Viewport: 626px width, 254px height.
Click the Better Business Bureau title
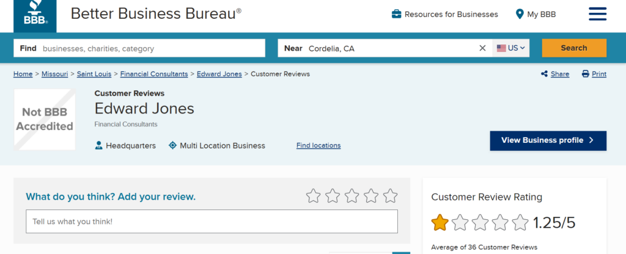click(156, 13)
